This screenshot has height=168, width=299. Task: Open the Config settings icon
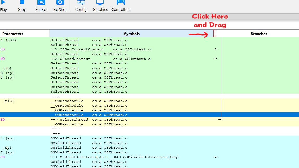(x=81, y=3)
